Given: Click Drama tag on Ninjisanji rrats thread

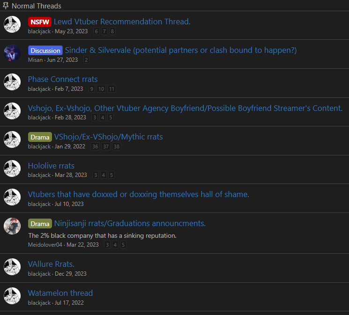Looking at the screenshot, I should [40, 224].
